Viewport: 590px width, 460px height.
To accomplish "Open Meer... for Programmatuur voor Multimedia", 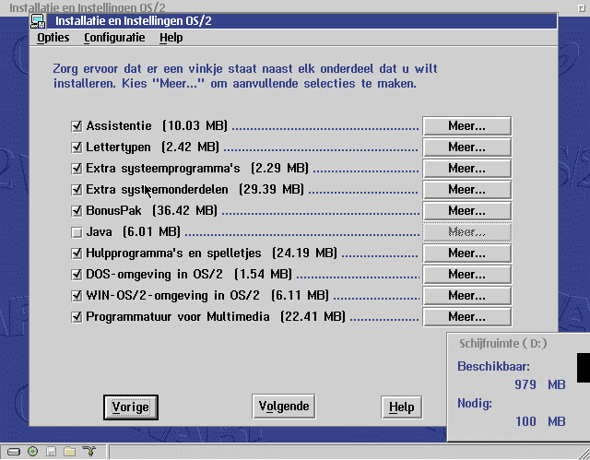I will pos(467,317).
